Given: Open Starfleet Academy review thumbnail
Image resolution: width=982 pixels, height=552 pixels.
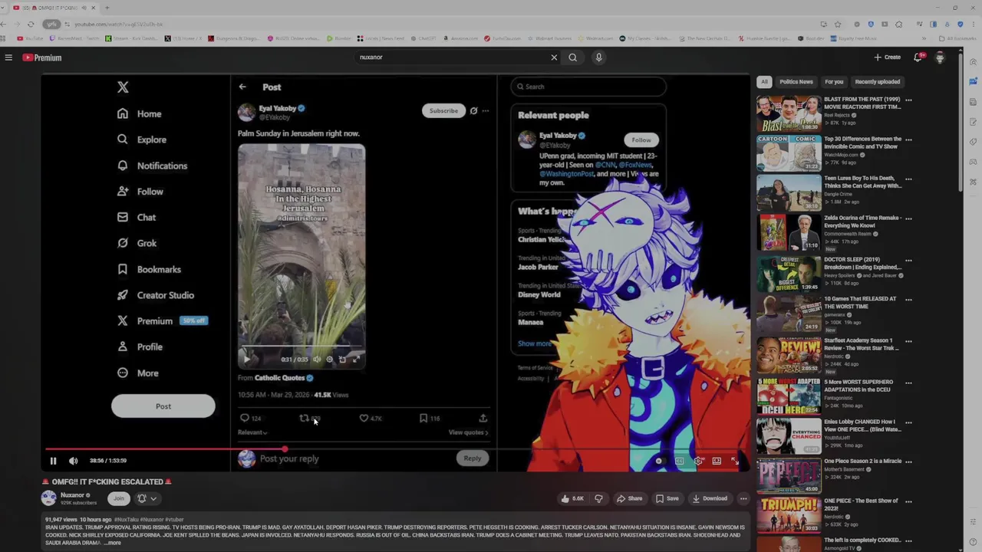Looking at the screenshot, I should (789, 353).
